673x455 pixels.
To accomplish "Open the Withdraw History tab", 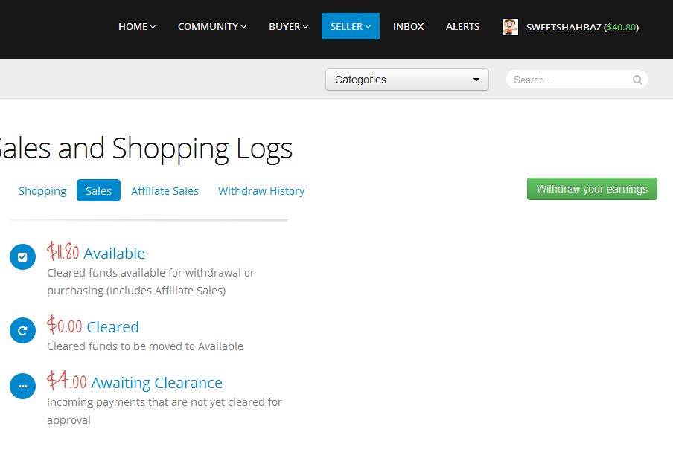I will pyautogui.click(x=261, y=191).
